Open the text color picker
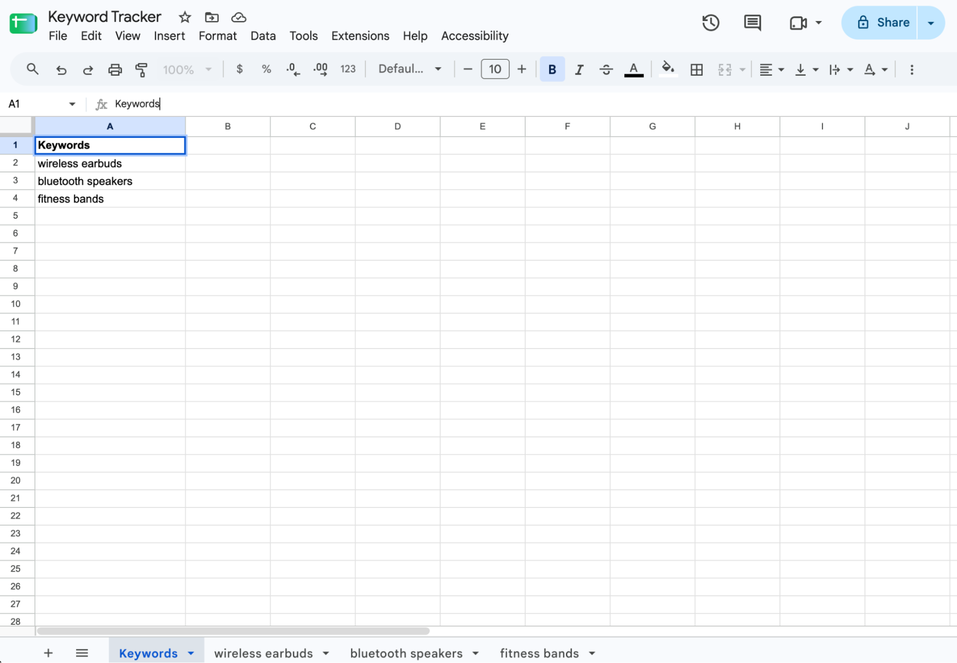 coord(633,70)
